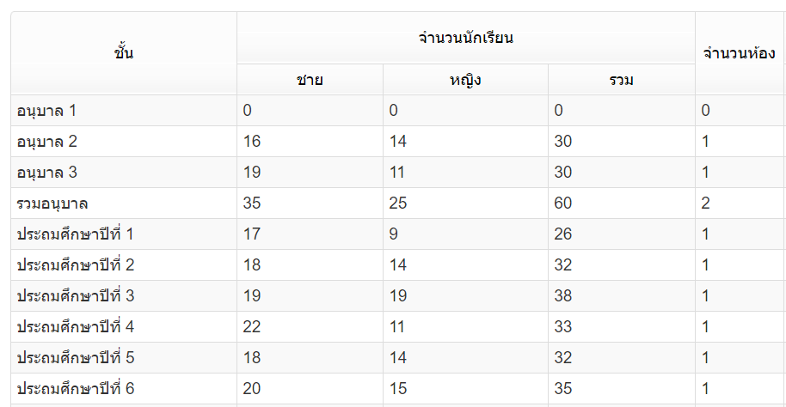Select the ประถมศึกษาปีที่ 5 row label
Image resolution: width=786 pixels, height=407 pixels.
tap(76, 358)
